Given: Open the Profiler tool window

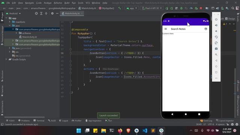Looking at the screenshot, I should coord(76,121).
